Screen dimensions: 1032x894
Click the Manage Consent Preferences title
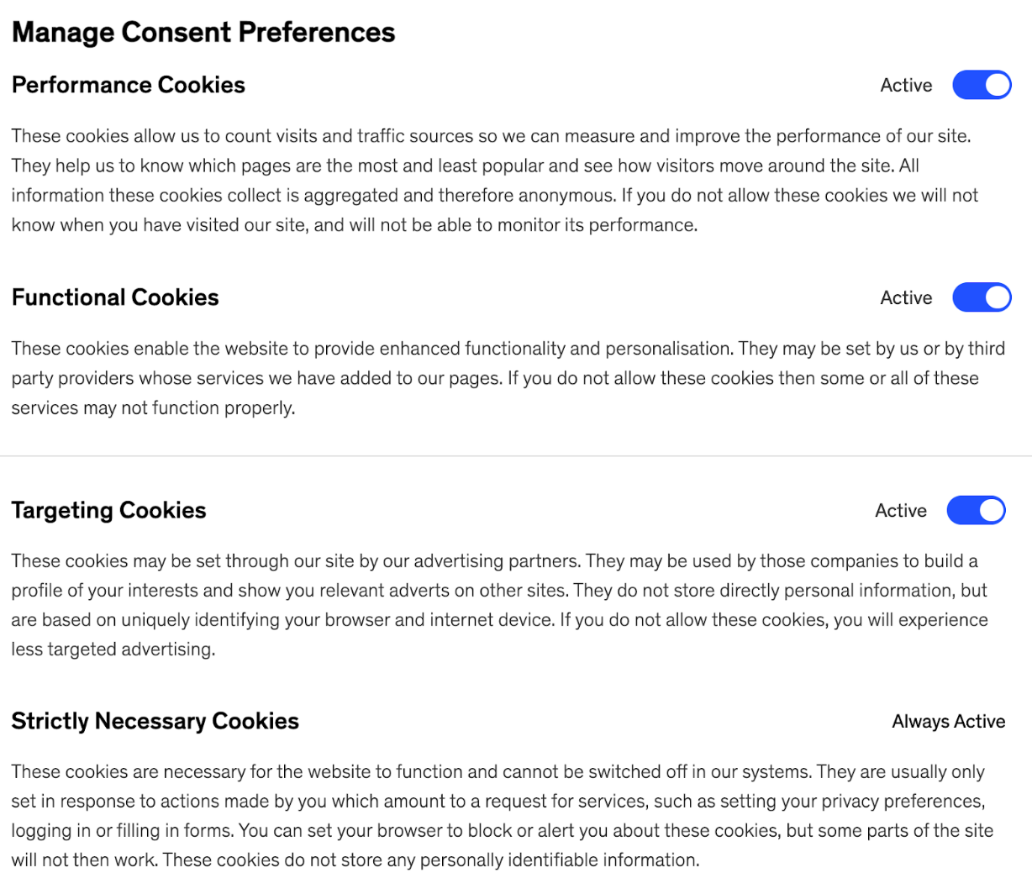203,32
